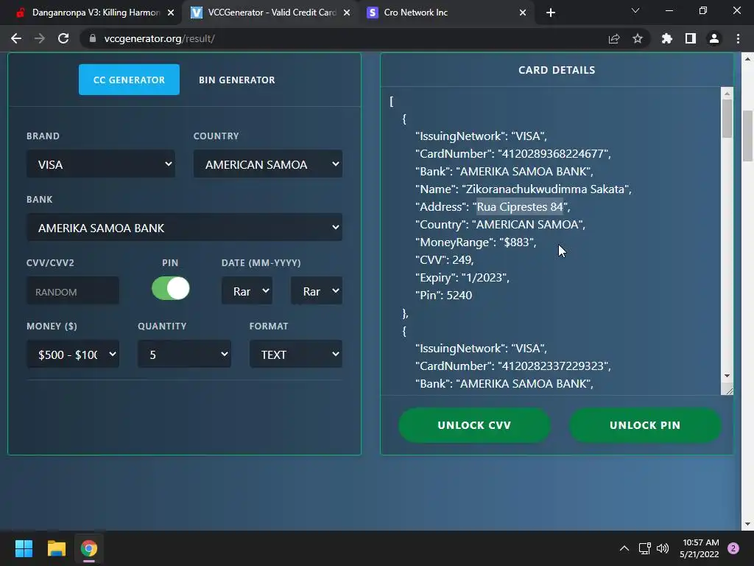Click the card details scroll down arrow
Viewport: 754px width, 566px height.
[727, 375]
